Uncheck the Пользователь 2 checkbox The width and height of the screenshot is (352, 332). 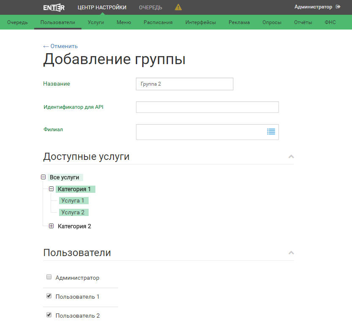tap(49, 315)
